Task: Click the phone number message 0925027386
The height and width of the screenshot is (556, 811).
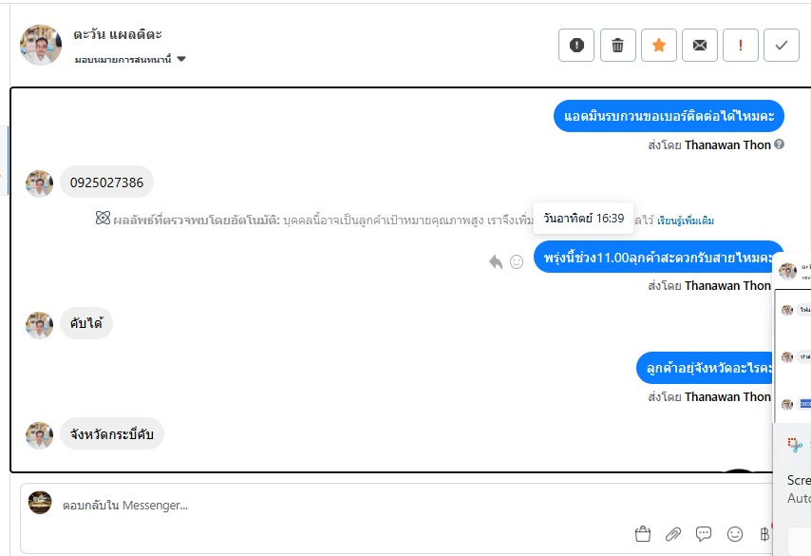Action: [x=106, y=182]
